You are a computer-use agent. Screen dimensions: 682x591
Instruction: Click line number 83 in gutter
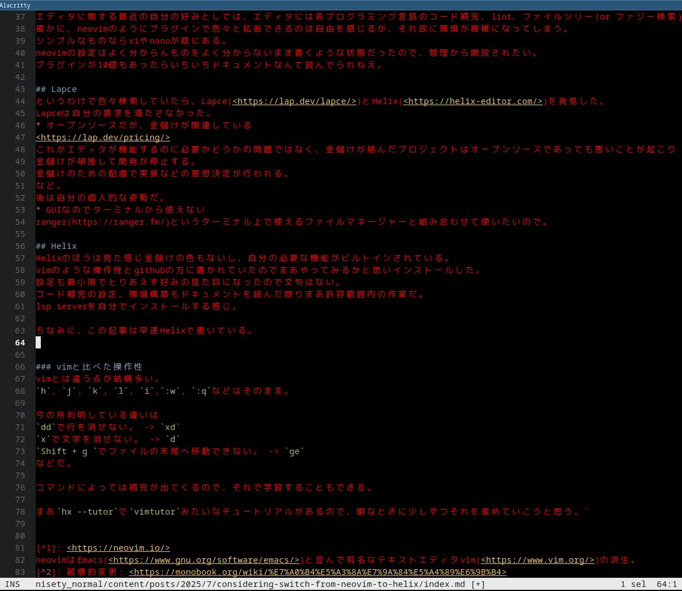click(x=20, y=572)
